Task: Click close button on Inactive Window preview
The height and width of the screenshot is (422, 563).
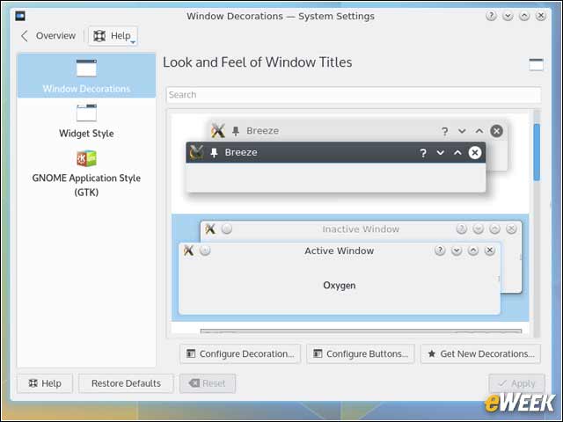Action: click(x=511, y=229)
